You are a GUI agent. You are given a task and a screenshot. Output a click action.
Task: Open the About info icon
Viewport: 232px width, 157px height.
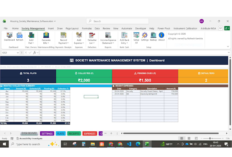[161, 37]
